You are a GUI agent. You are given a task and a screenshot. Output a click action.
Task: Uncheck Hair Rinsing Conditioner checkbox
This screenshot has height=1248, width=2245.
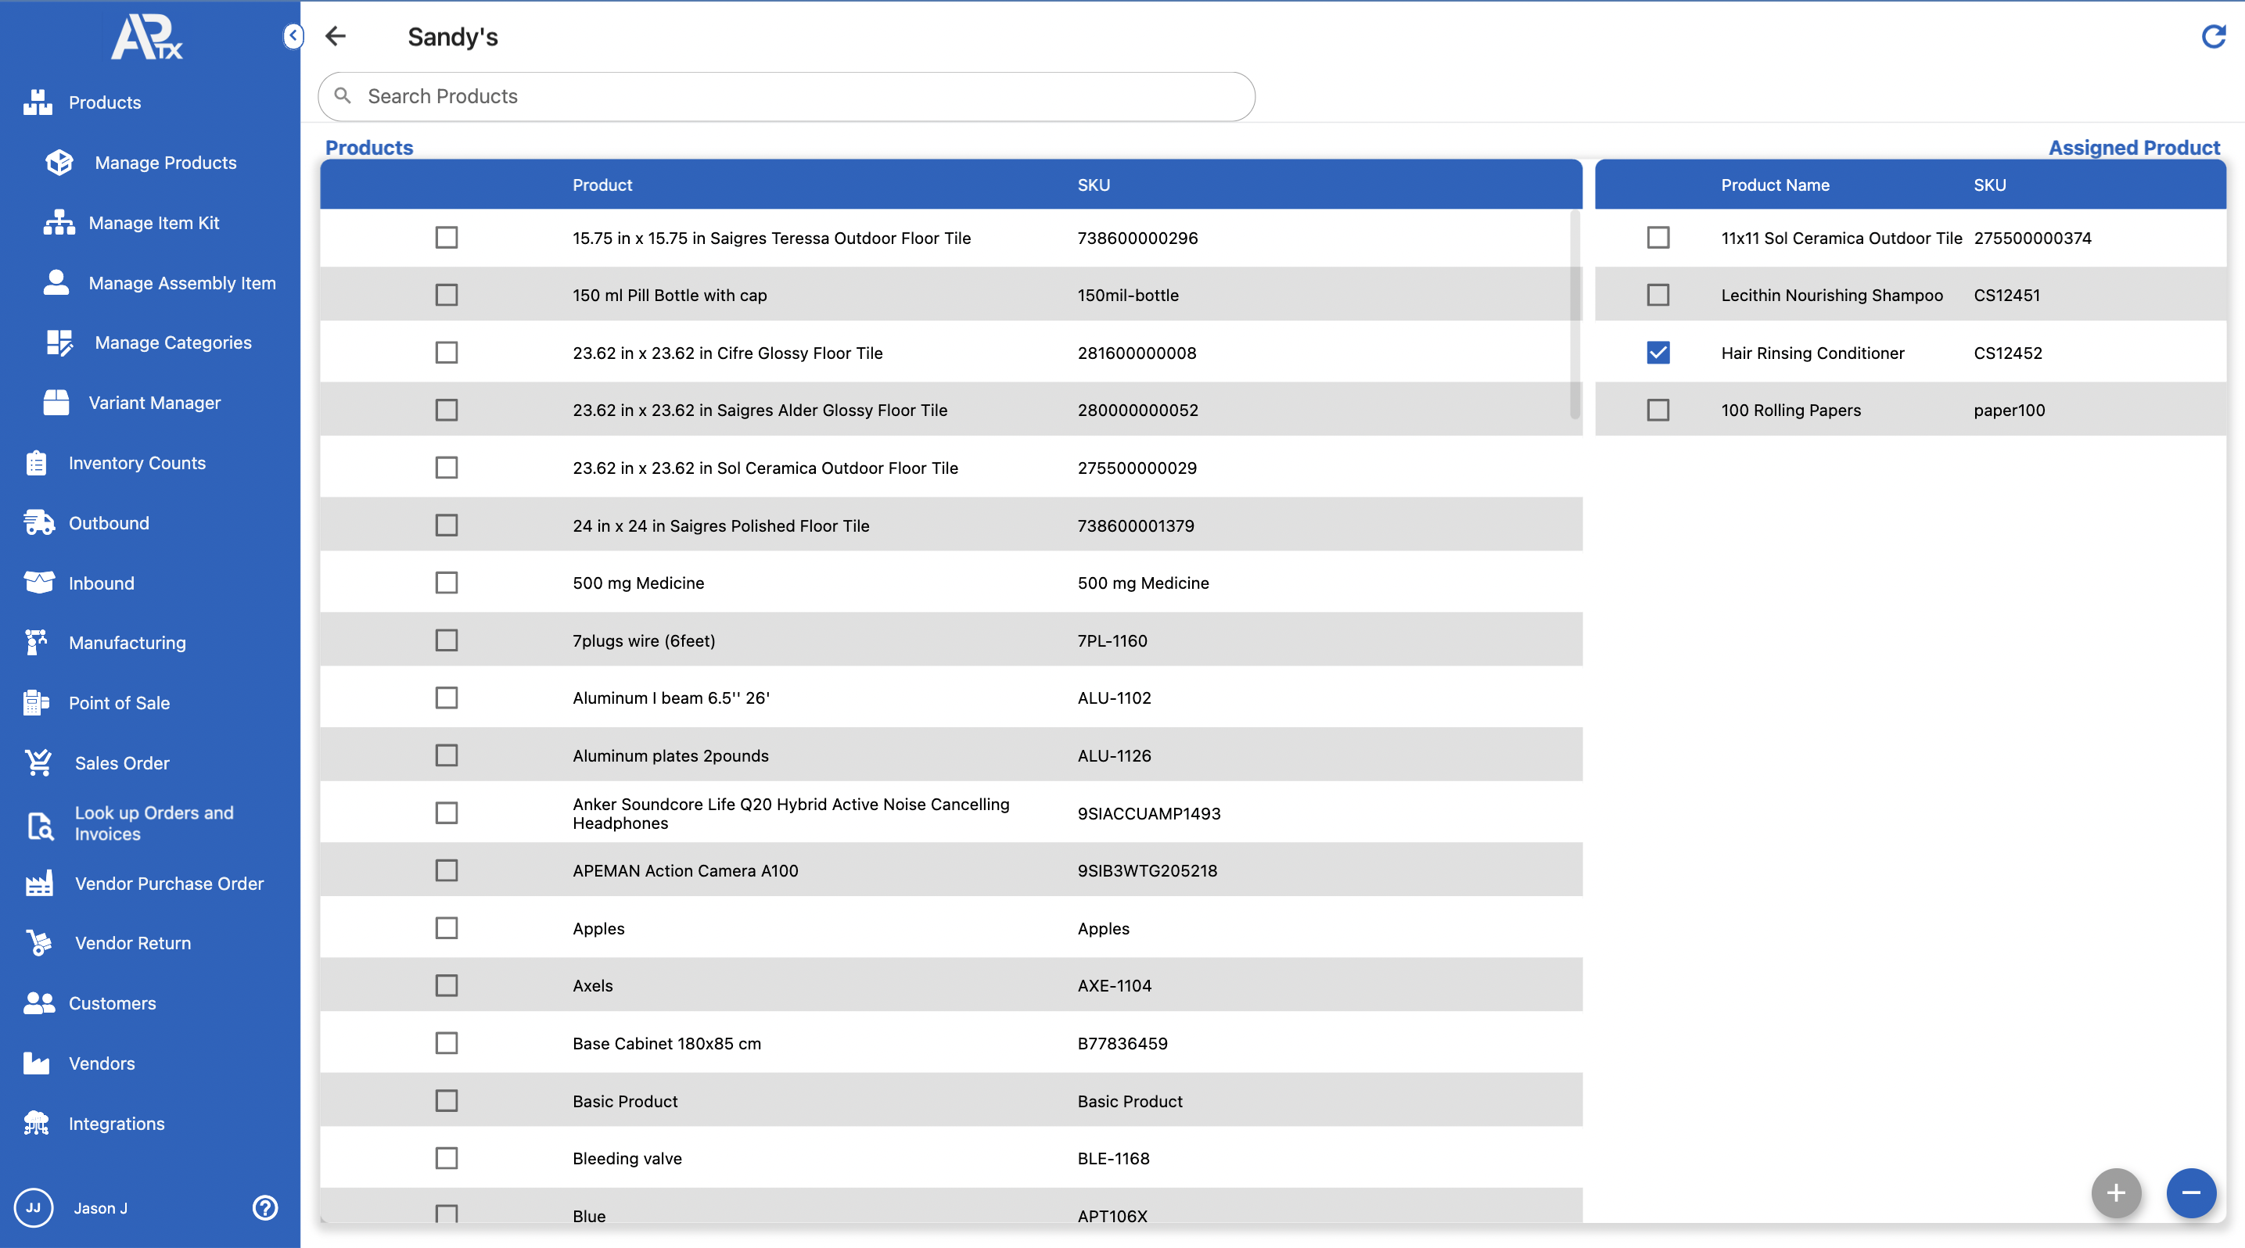point(1658,353)
